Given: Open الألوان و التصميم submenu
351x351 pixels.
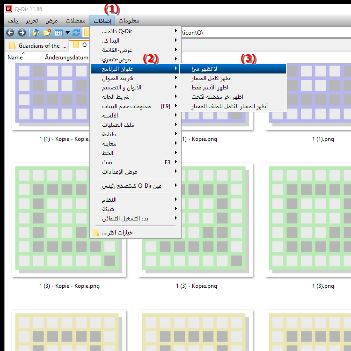Looking at the screenshot, I should [135, 88].
